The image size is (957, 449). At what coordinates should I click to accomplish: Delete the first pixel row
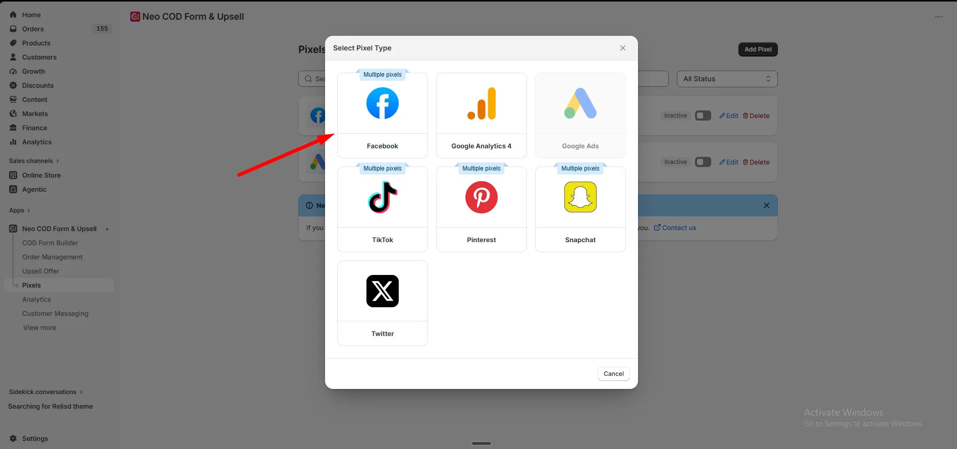pyautogui.click(x=756, y=116)
